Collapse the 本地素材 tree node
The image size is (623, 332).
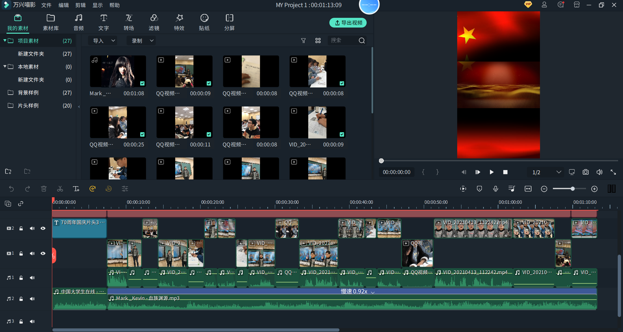coord(5,66)
